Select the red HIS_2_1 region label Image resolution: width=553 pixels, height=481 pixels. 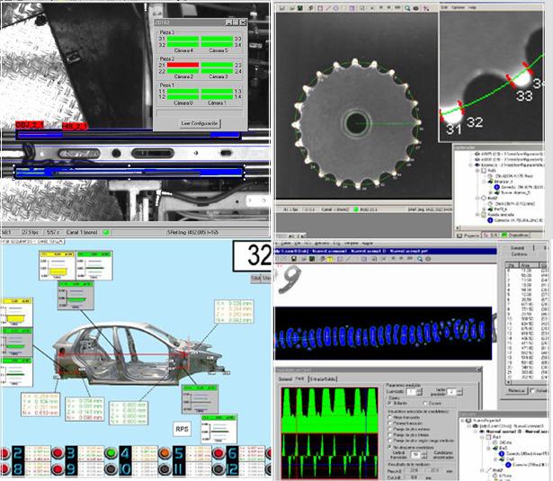(75, 126)
